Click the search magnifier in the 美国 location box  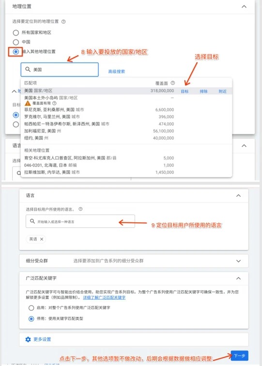pyautogui.click(x=28, y=69)
